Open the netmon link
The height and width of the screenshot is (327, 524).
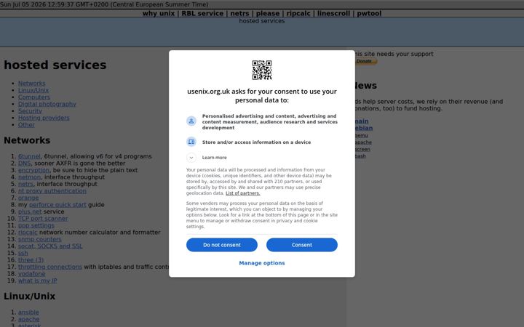[x=29, y=177]
